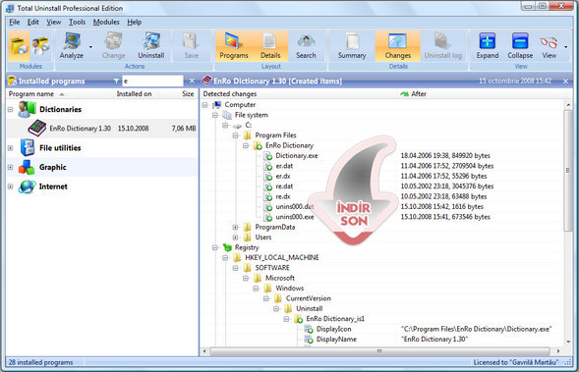Select the er.dat file entry
The height and width of the screenshot is (372, 579).
point(284,166)
